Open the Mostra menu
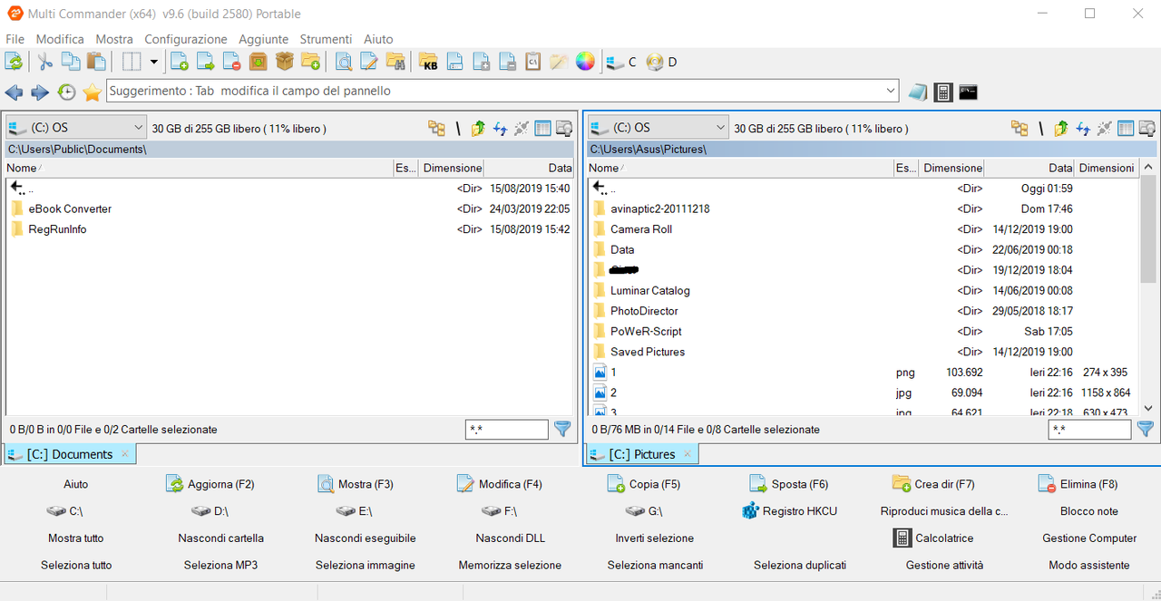 114,39
